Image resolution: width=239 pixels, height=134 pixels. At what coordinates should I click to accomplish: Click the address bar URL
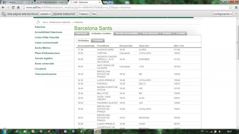[78, 7]
